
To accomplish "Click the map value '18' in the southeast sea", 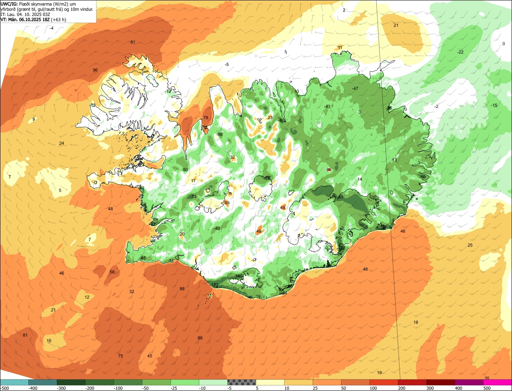I will point(416,322).
